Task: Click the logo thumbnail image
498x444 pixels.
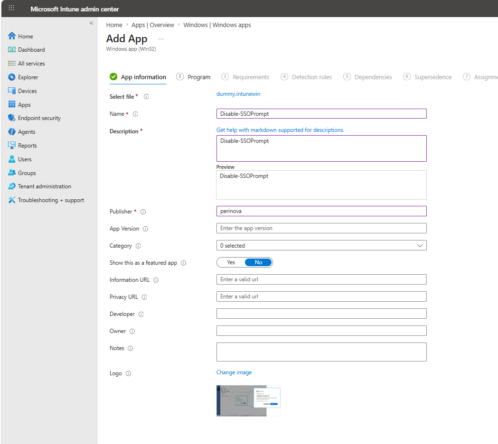Action: point(248,401)
